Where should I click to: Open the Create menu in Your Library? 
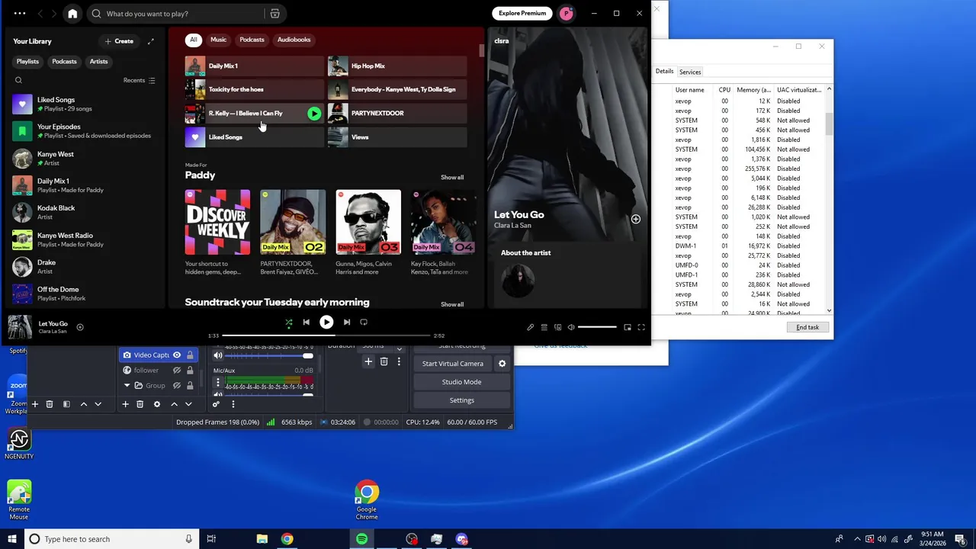point(119,41)
